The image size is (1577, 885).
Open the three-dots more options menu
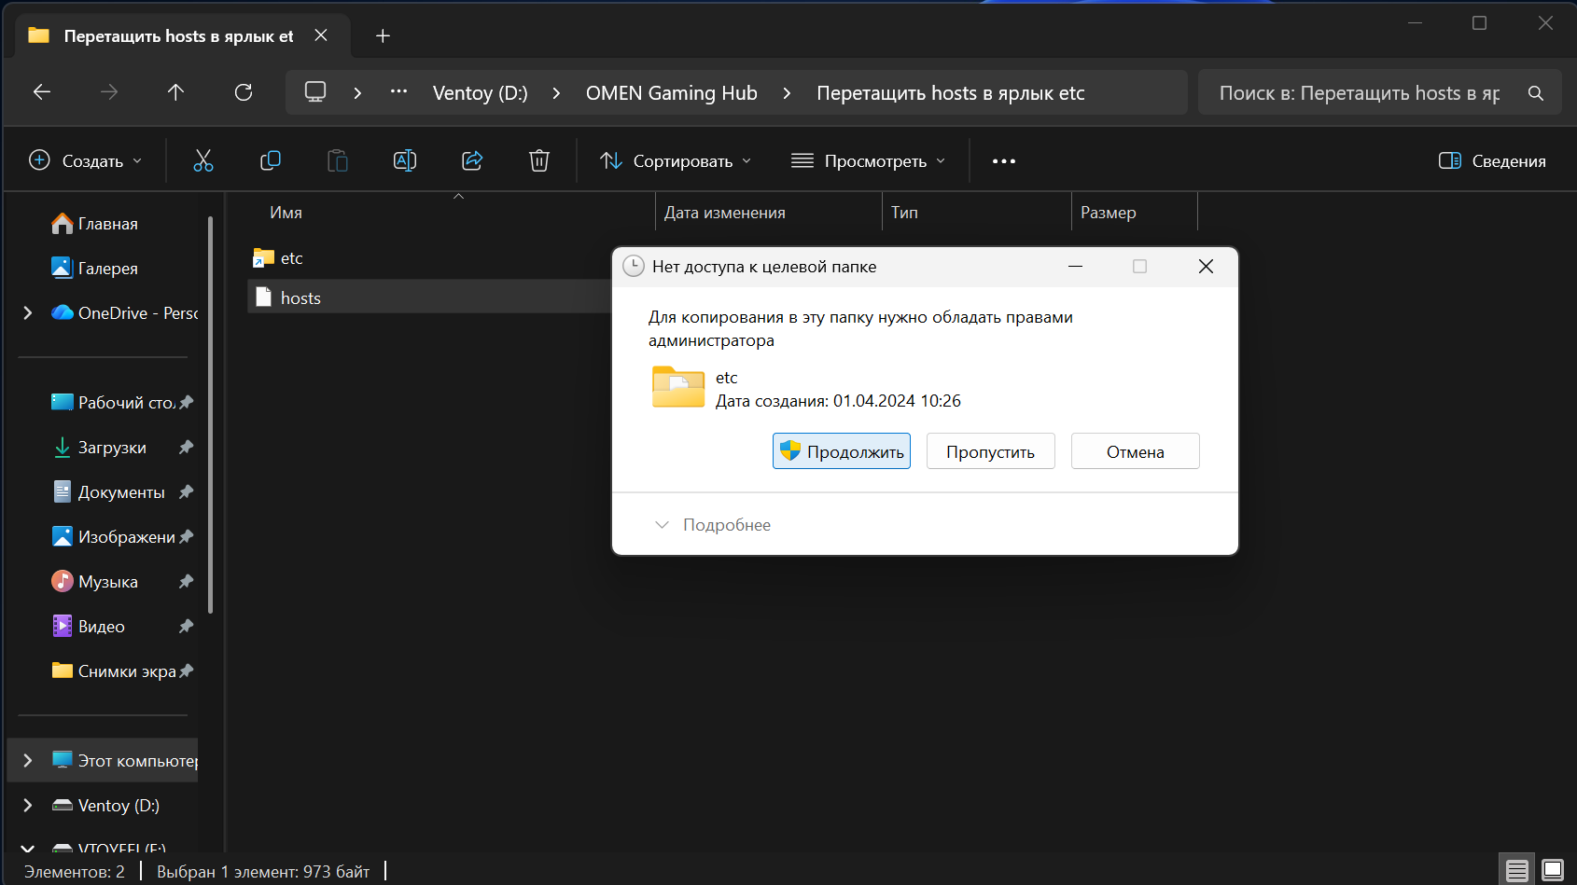pyautogui.click(x=1004, y=161)
